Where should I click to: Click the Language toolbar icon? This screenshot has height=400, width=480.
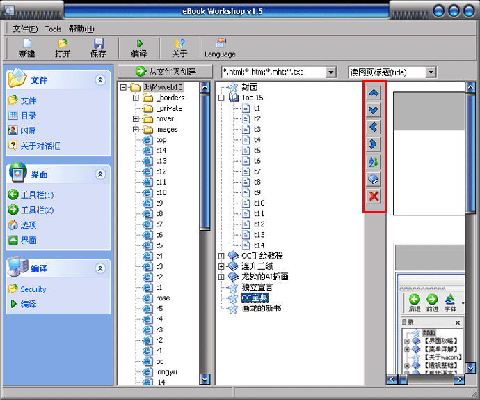point(220,47)
